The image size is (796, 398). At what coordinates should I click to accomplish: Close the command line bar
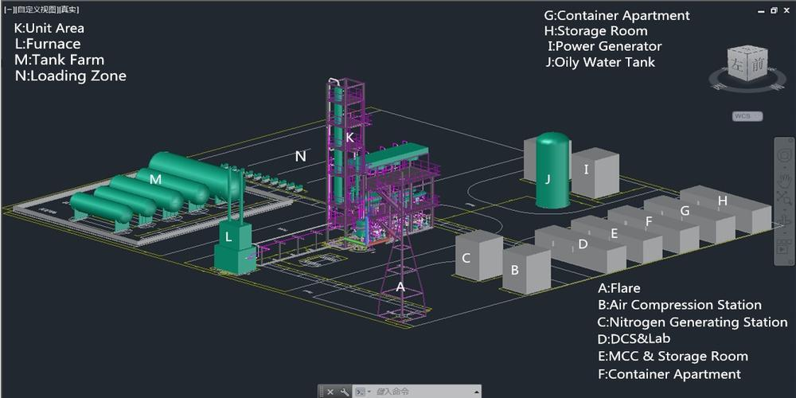[x=330, y=392]
